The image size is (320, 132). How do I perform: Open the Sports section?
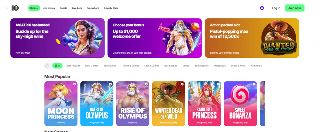(x=63, y=8)
